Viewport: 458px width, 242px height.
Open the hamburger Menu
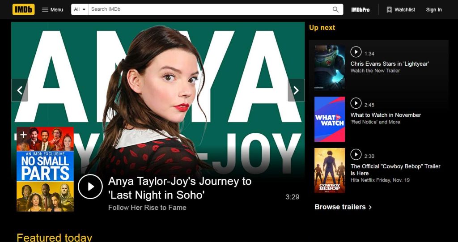53,10
